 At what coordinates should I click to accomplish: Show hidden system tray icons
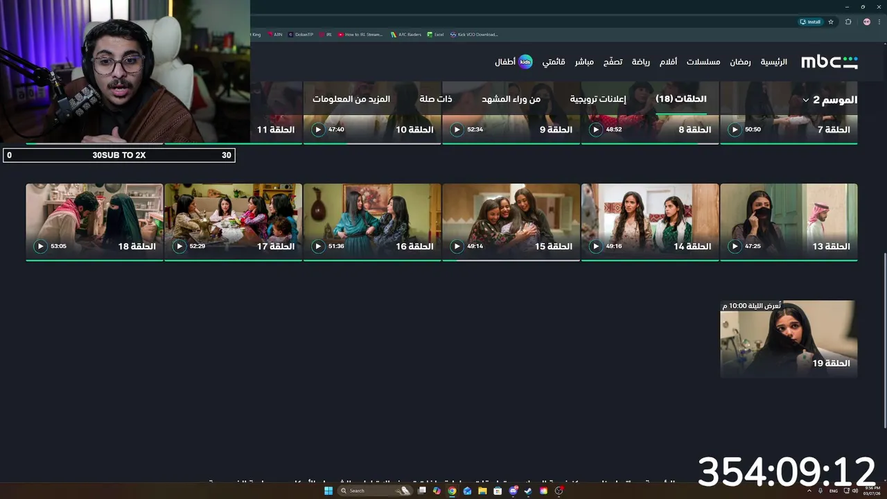pyautogui.click(x=809, y=491)
